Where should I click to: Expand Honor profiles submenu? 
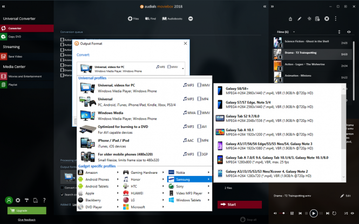[x=144, y=179]
